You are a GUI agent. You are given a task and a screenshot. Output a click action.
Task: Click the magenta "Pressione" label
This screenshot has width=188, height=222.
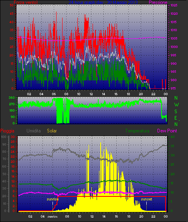158,2
